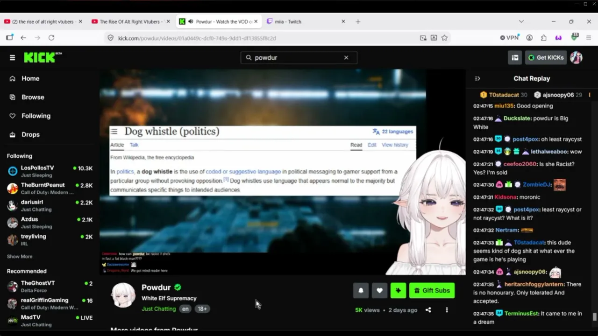598x336 pixels.
Task: Toggle notifications with the bell button
Action: click(x=361, y=290)
